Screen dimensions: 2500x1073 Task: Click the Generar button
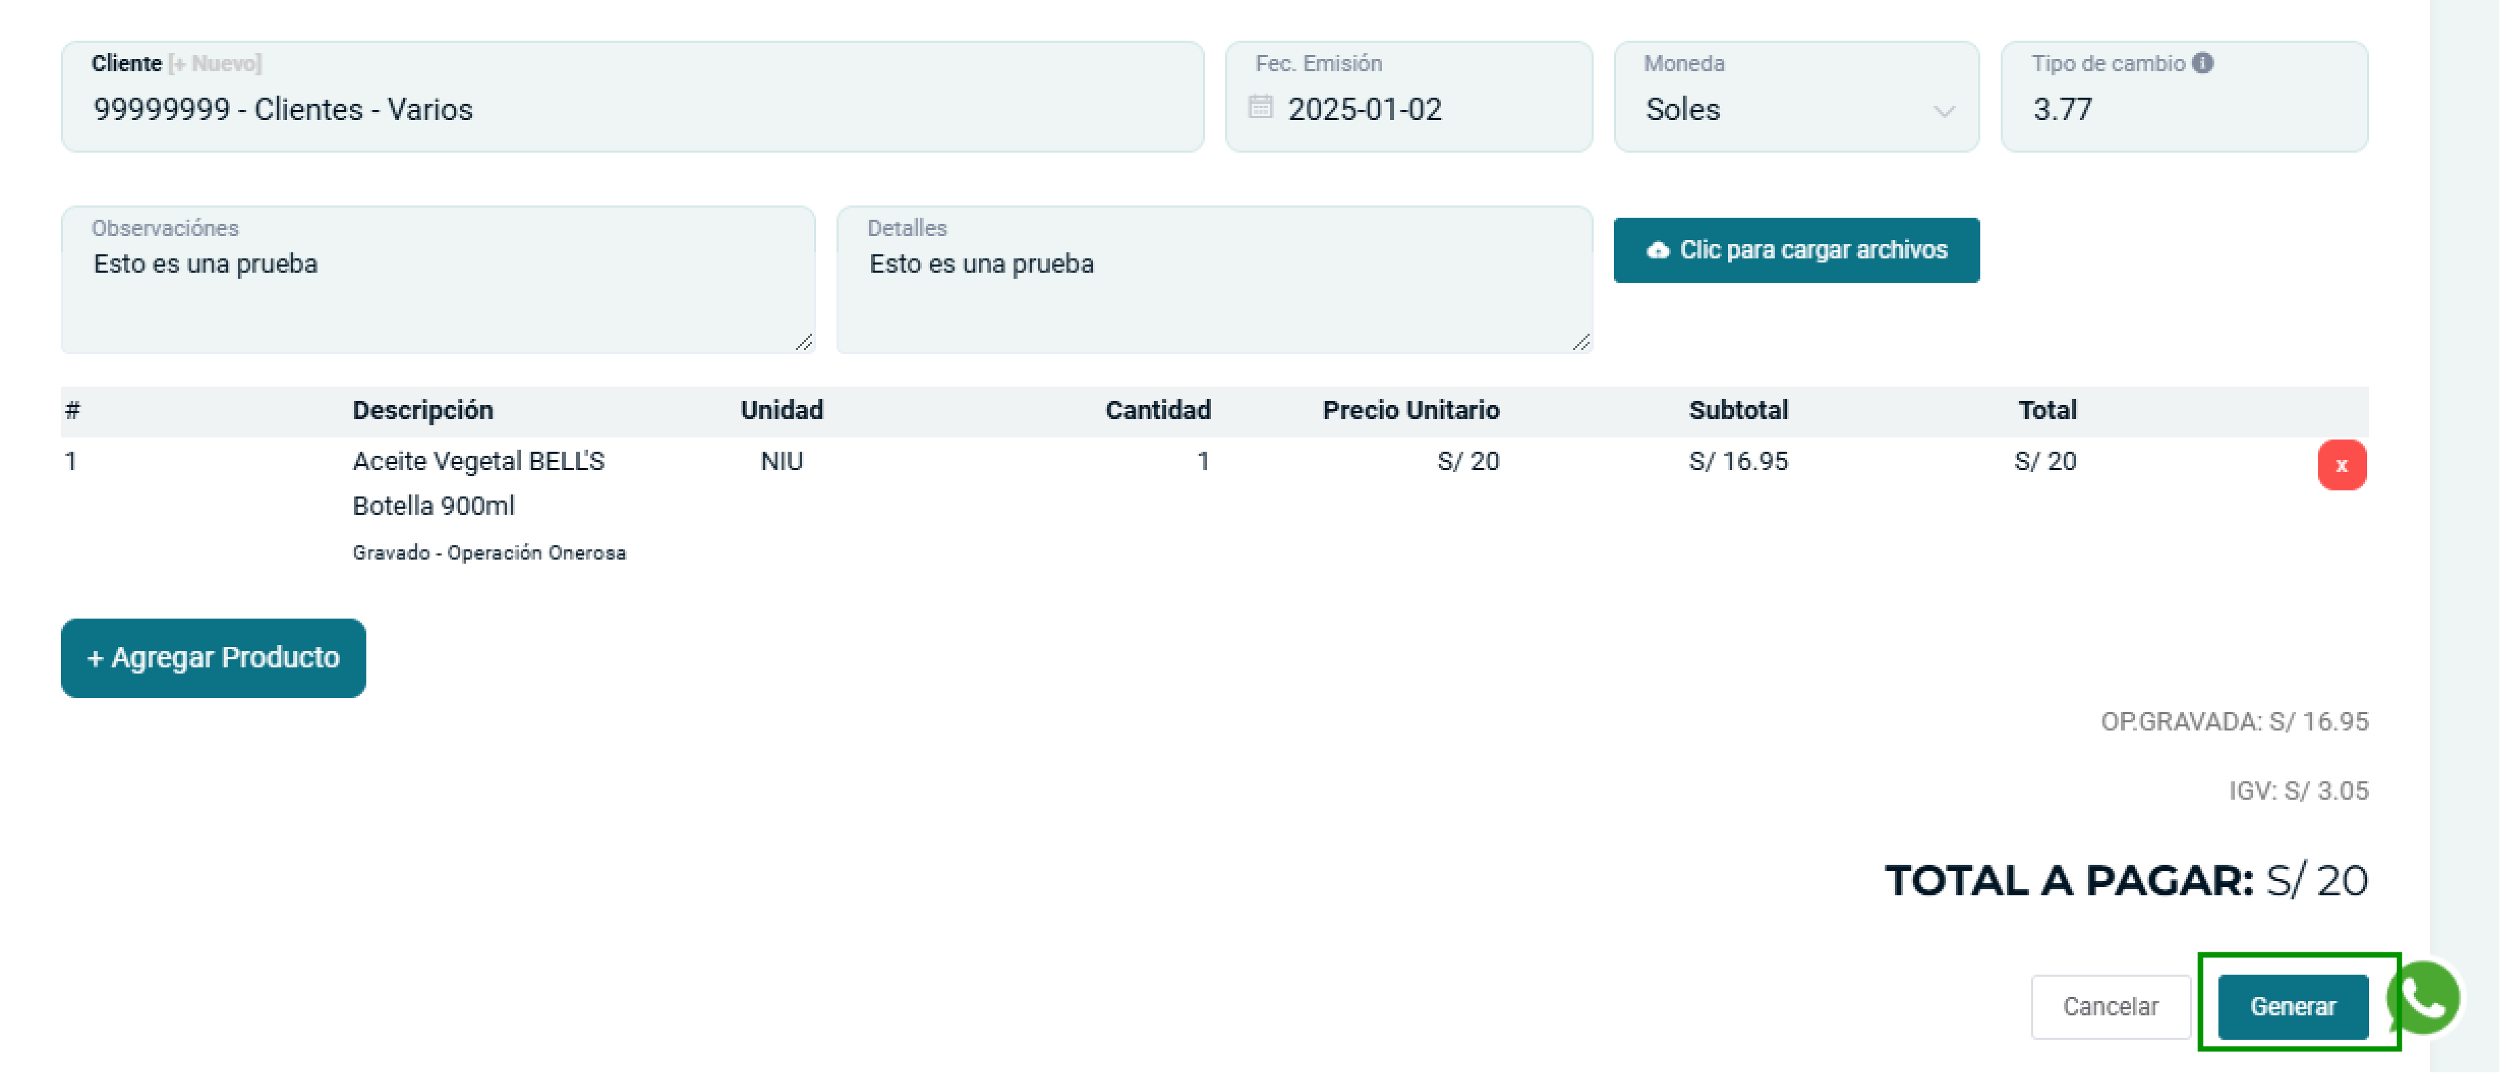tap(2292, 1007)
